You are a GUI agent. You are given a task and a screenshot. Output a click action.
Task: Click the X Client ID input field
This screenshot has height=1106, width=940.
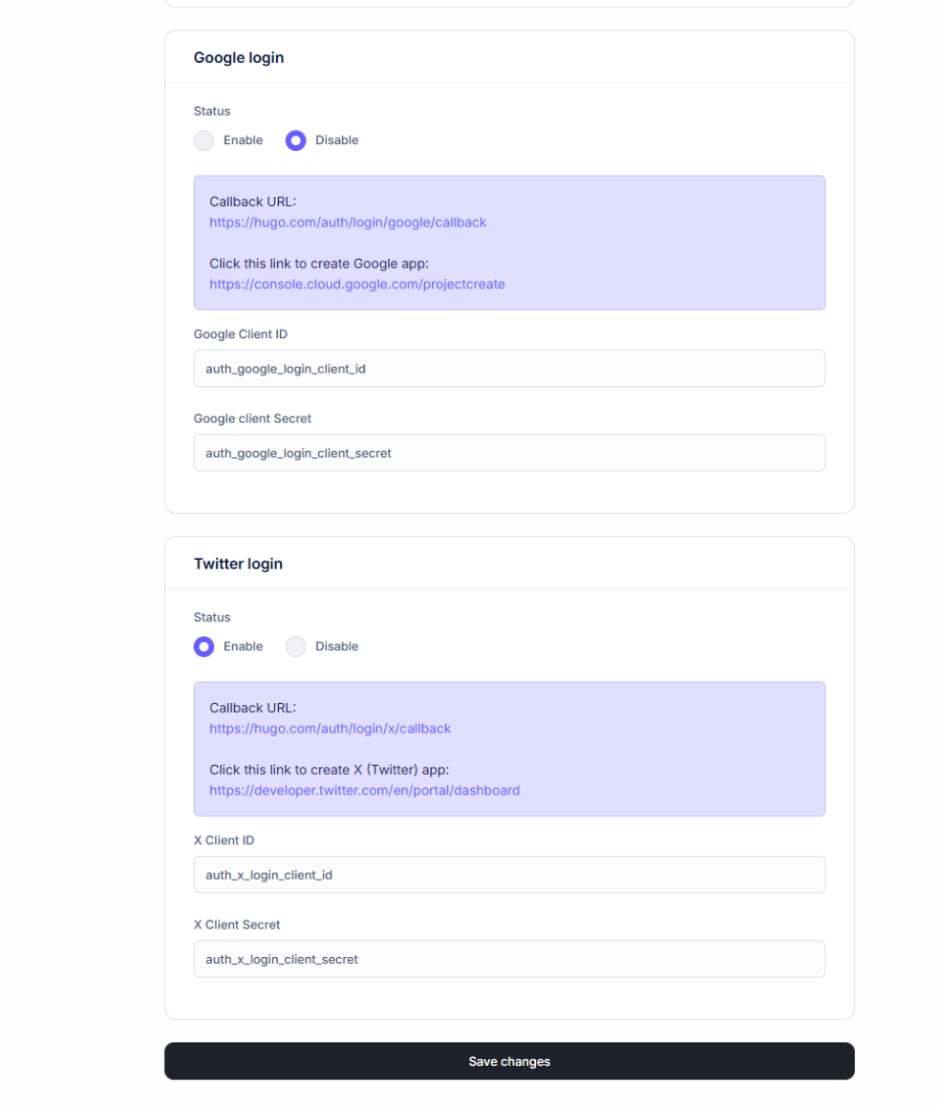(509, 875)
